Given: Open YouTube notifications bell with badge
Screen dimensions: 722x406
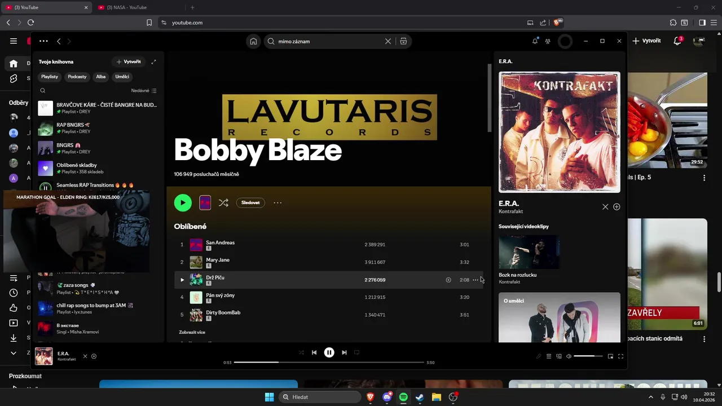Looking at the screenshot, I should click(x=678, y=41).
